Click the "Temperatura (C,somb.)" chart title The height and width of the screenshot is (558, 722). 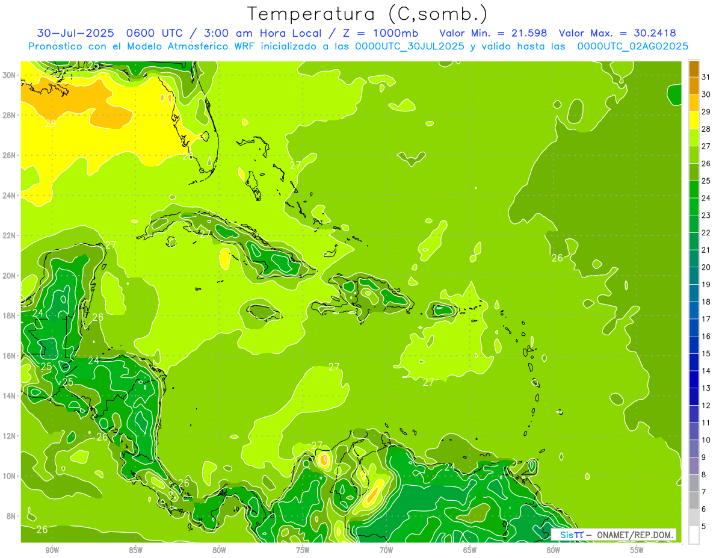pyautogui.click(x=368, y=14)
